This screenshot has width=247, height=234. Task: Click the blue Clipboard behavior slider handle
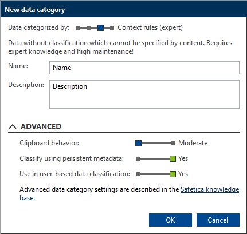click(138, 143)
